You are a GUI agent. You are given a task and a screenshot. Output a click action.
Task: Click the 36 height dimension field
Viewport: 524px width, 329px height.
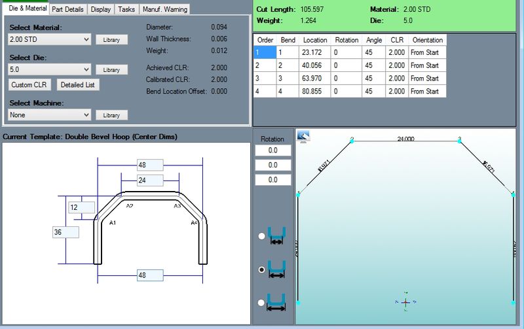(65, 232)
